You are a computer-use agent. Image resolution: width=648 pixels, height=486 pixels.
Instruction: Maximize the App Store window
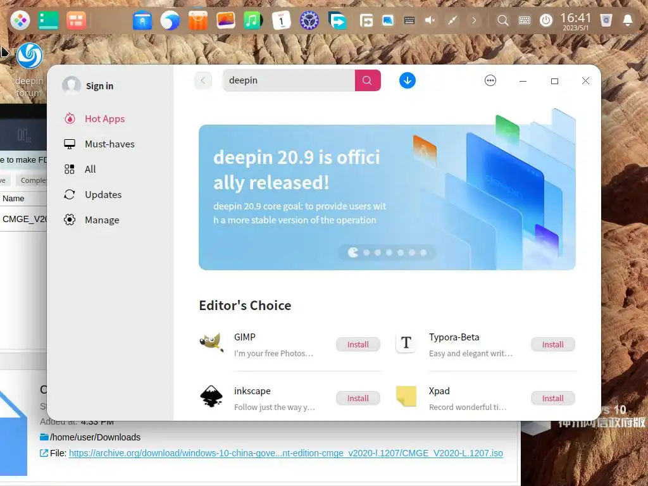(x=554, y=81)
